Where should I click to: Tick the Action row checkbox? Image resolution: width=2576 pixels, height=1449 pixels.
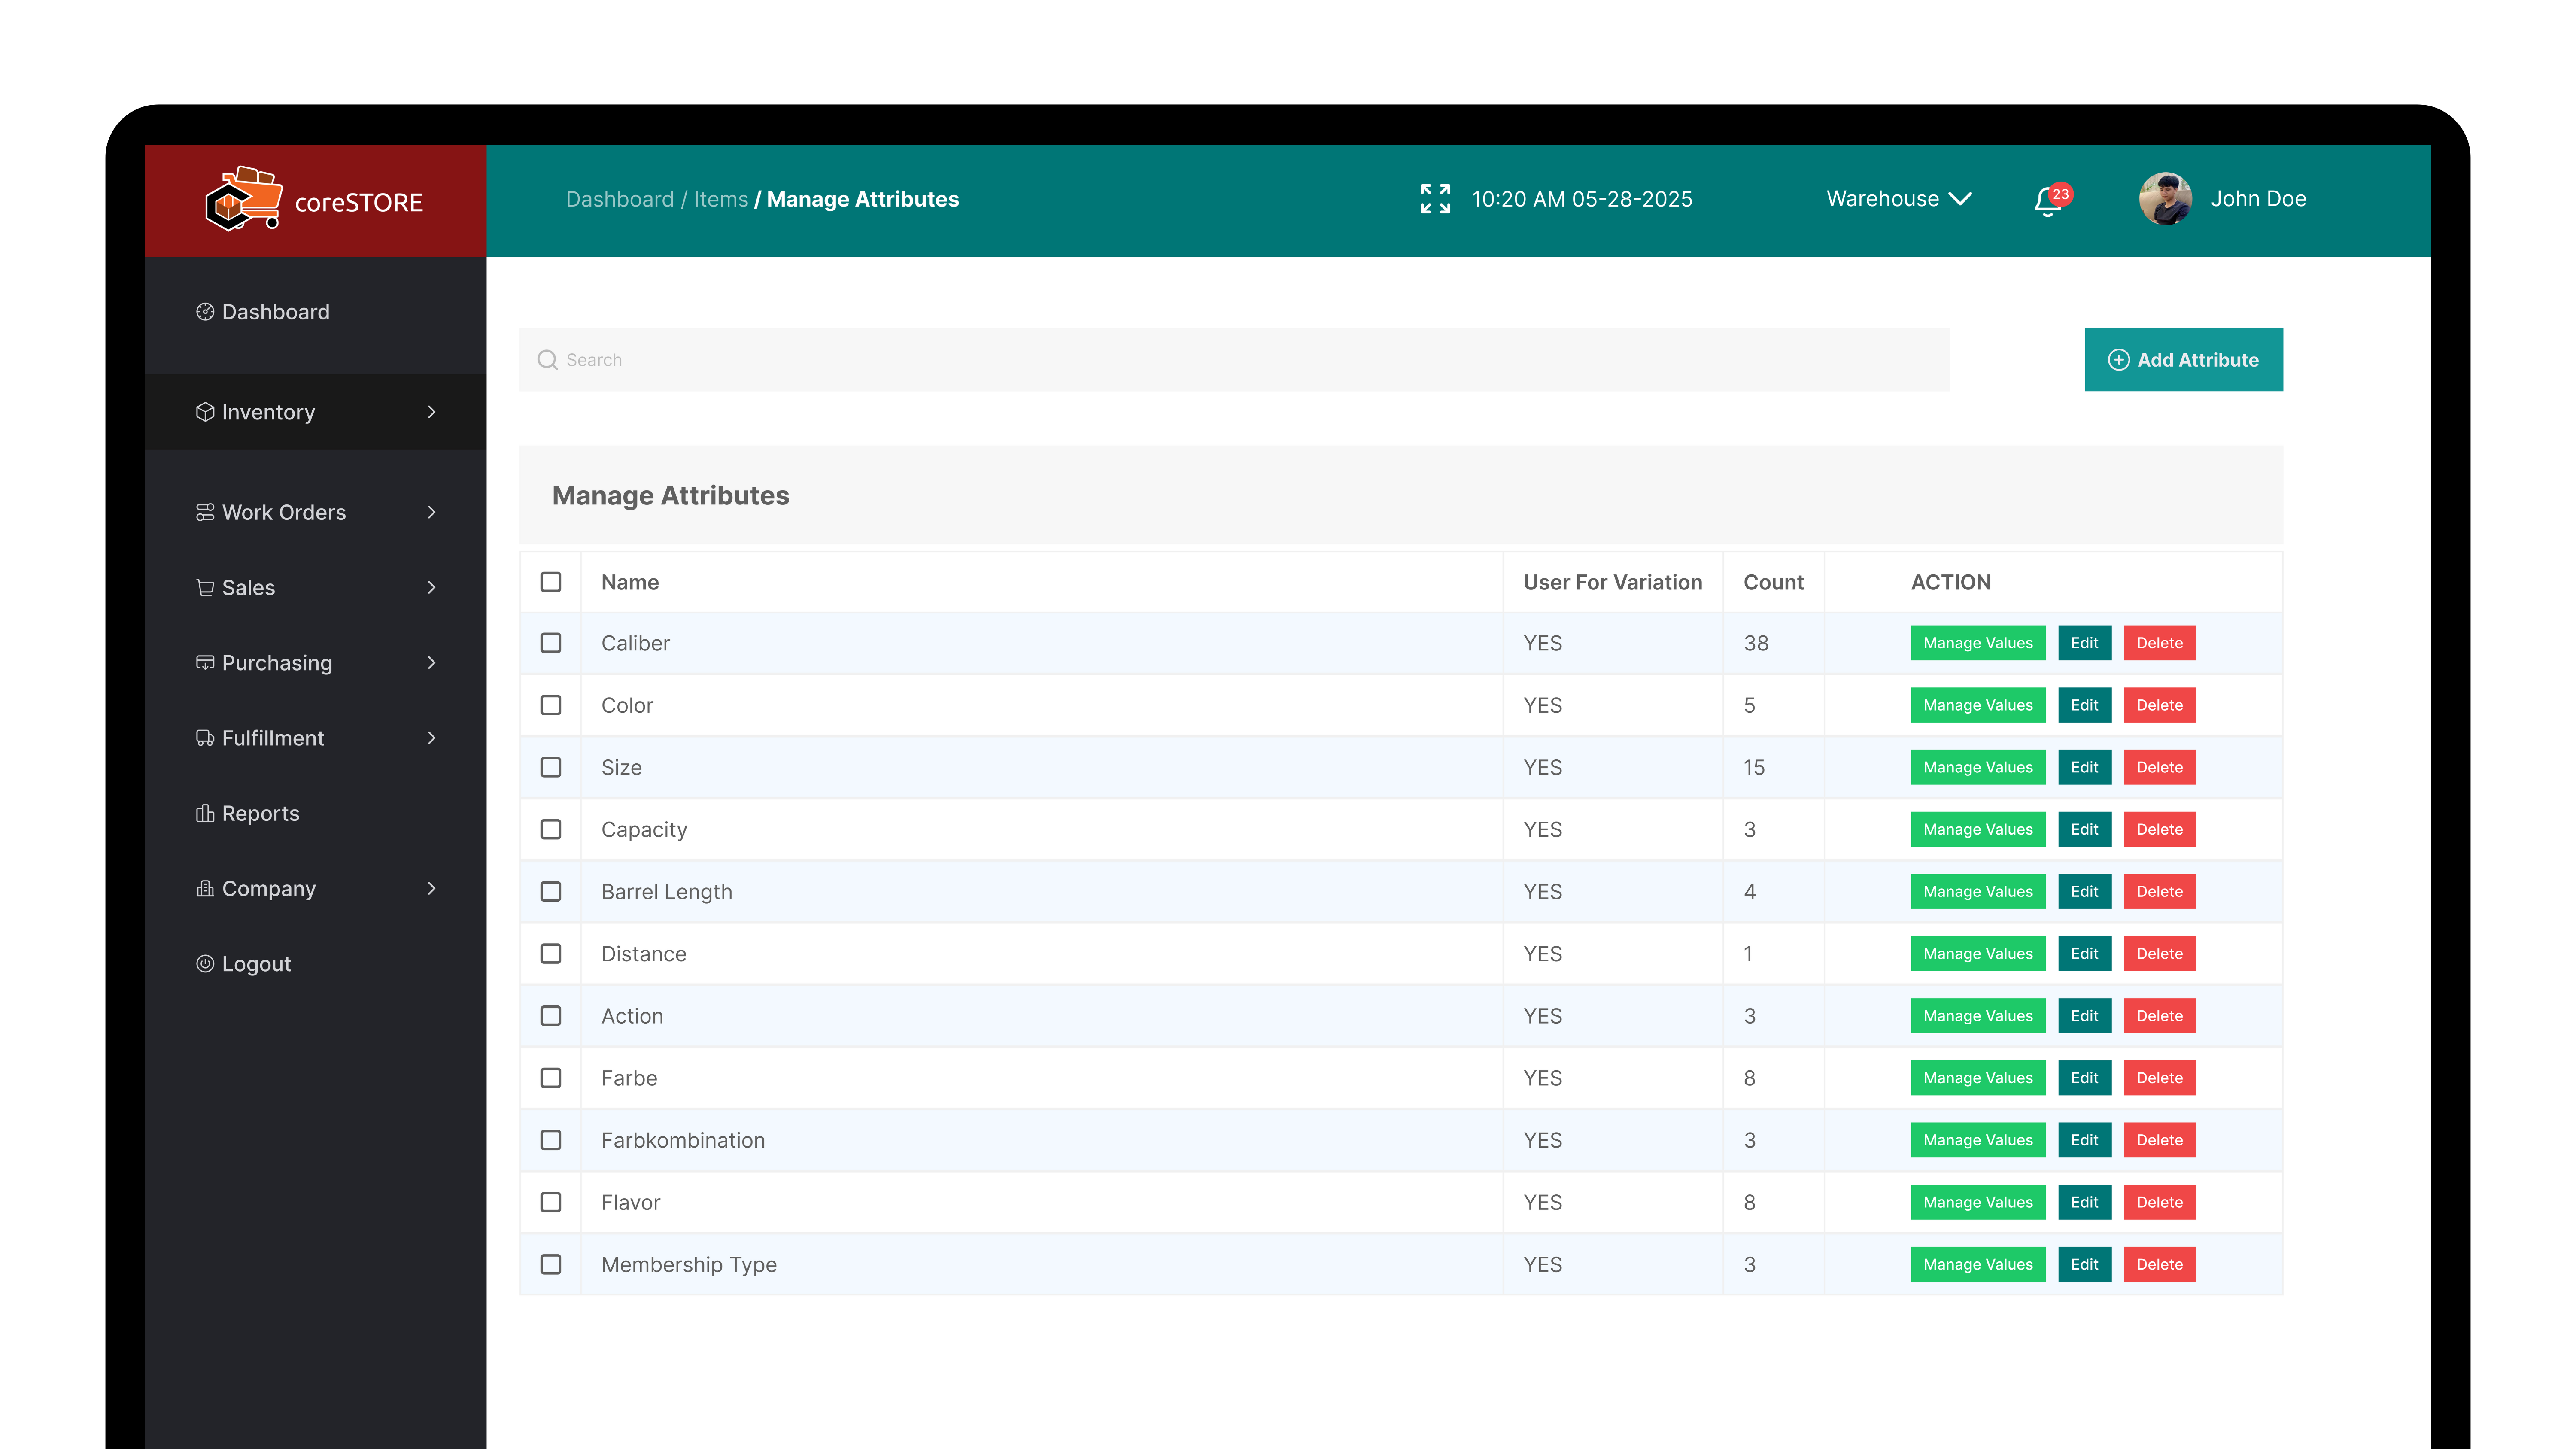(x=551, y=1015)
